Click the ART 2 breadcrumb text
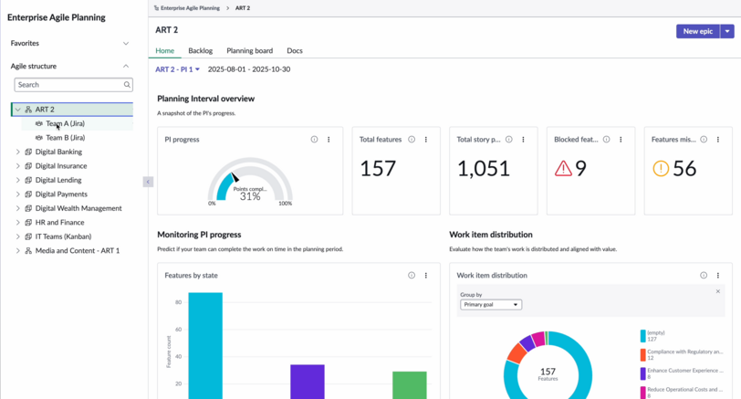Image resolution: width=741 pixels, height=399 pixels. point(243,8)
